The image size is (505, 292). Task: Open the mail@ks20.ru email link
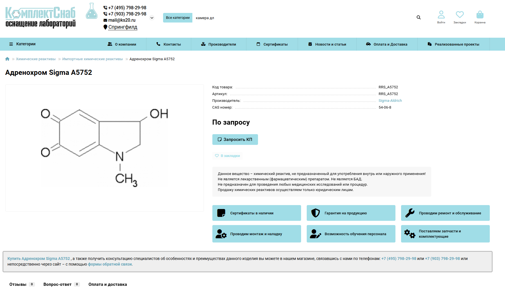click(x=122, y=20)
